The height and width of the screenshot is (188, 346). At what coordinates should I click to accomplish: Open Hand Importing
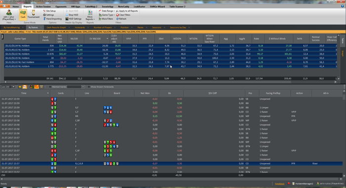coord(52,19)
